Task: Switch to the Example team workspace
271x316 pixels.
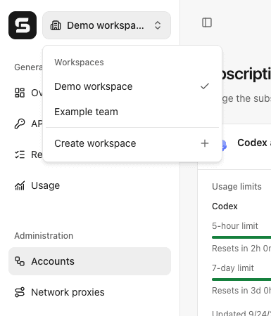Action: pyautogui.click(x=132, y=112)
